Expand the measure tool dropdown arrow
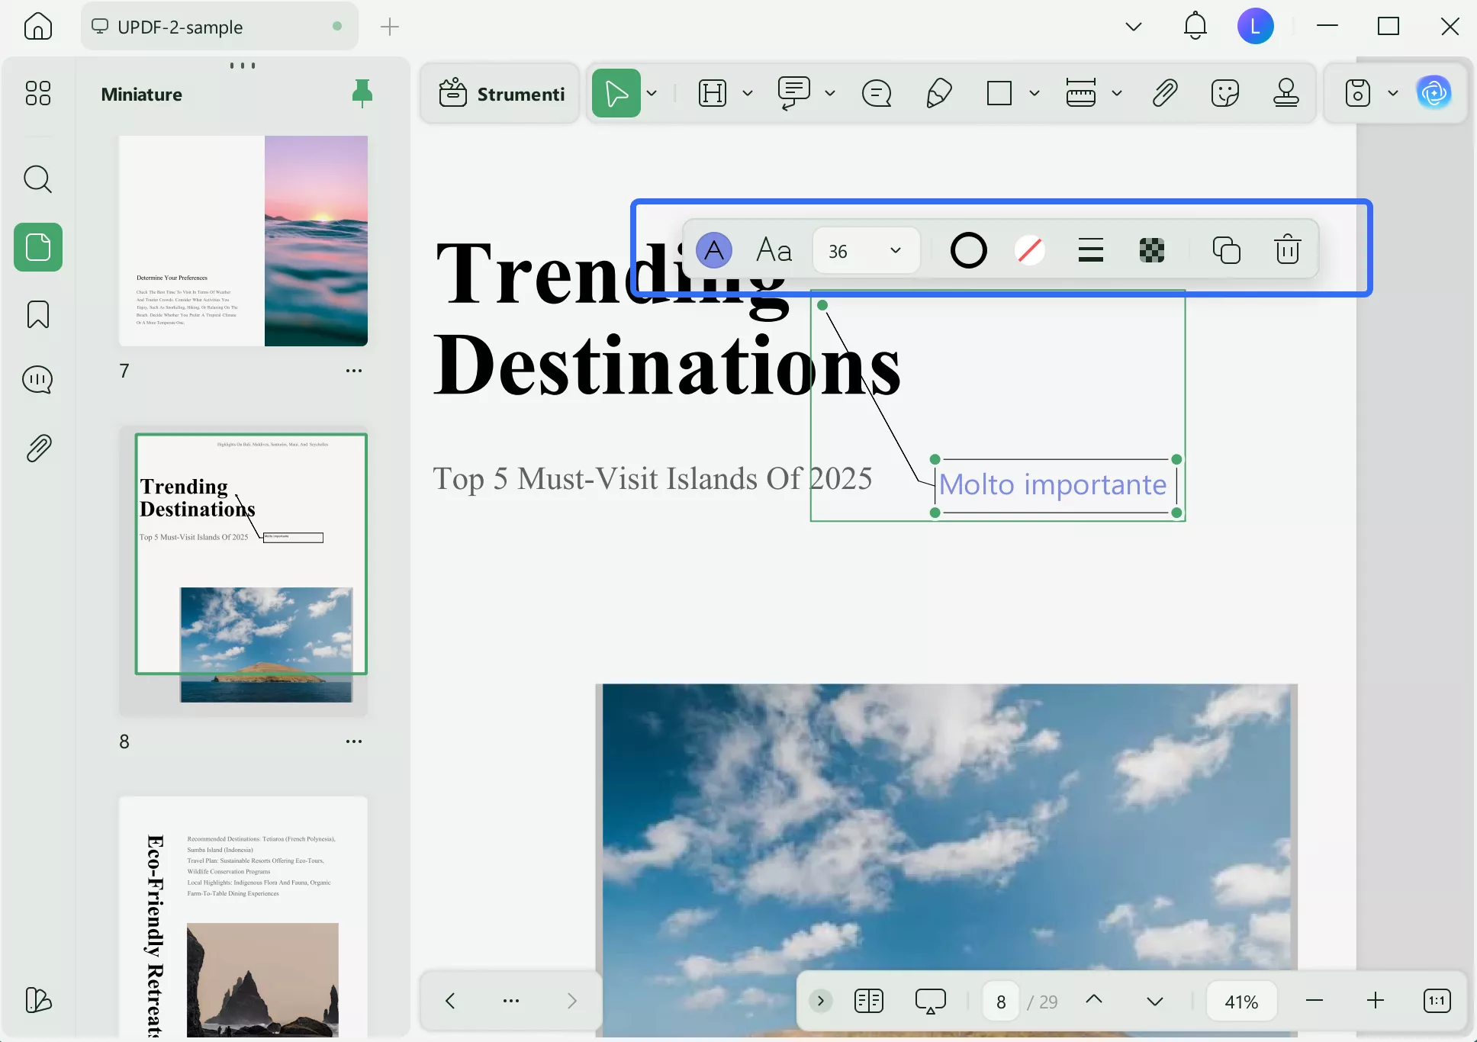Image resolution: width=1477 pixels, height=1042 pixels. click(x=1117, y=94)
